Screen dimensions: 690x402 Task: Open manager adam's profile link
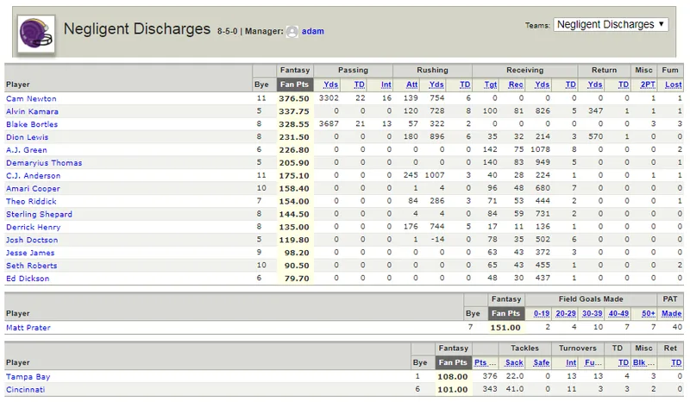point(312,31)
